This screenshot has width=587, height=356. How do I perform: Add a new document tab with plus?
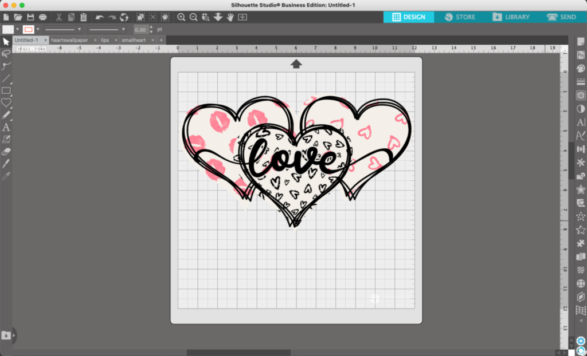[161, 40]
